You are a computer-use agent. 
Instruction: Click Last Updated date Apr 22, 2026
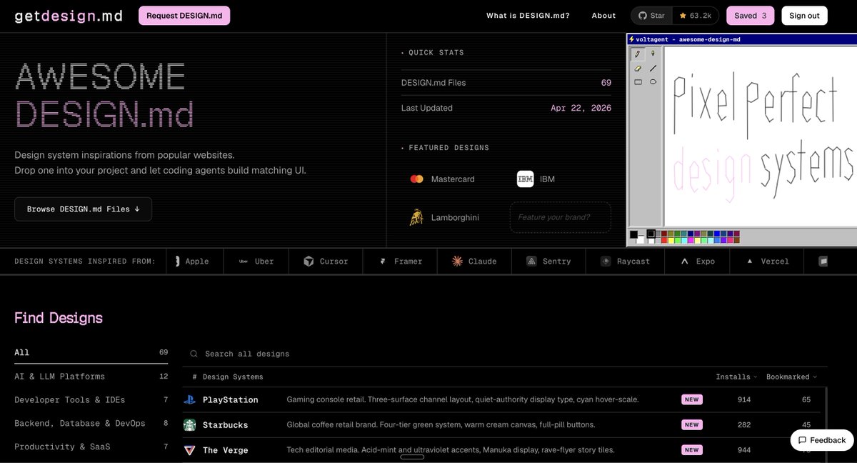581,108
